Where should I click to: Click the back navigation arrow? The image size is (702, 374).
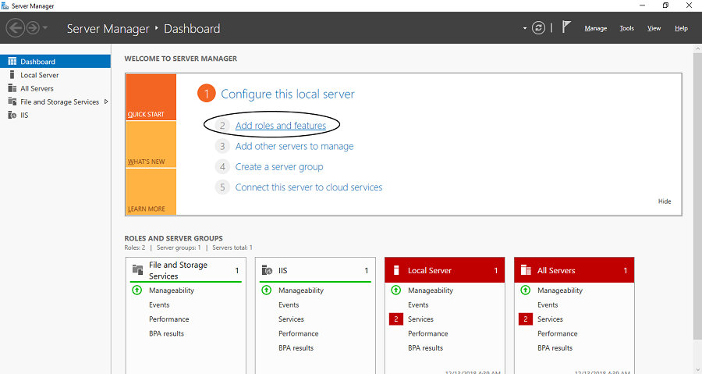tap(15, 28)
